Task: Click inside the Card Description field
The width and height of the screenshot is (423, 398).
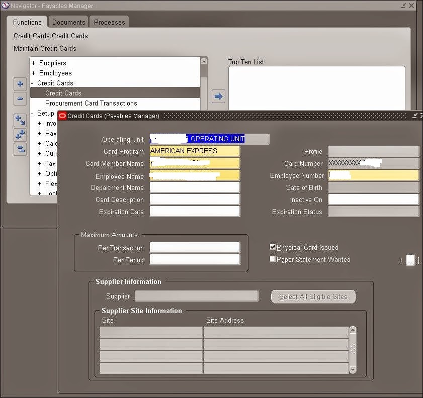Action: pos(195,200)
